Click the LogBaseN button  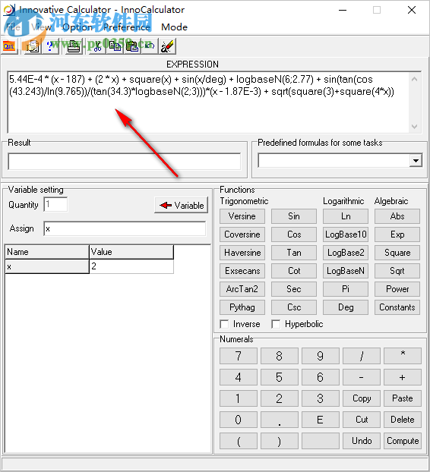pyautogui.click(x=346, y=271)
